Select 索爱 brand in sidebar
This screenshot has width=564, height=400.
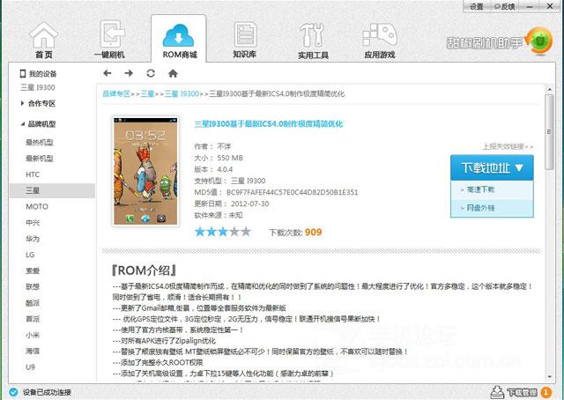(x=33, y=270)
